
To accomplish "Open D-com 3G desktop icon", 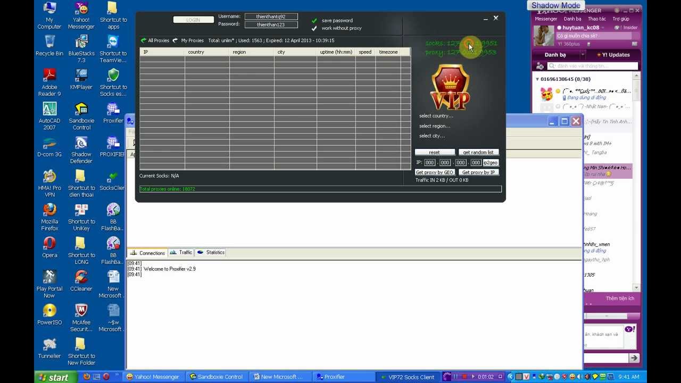I will click(49, 146).
